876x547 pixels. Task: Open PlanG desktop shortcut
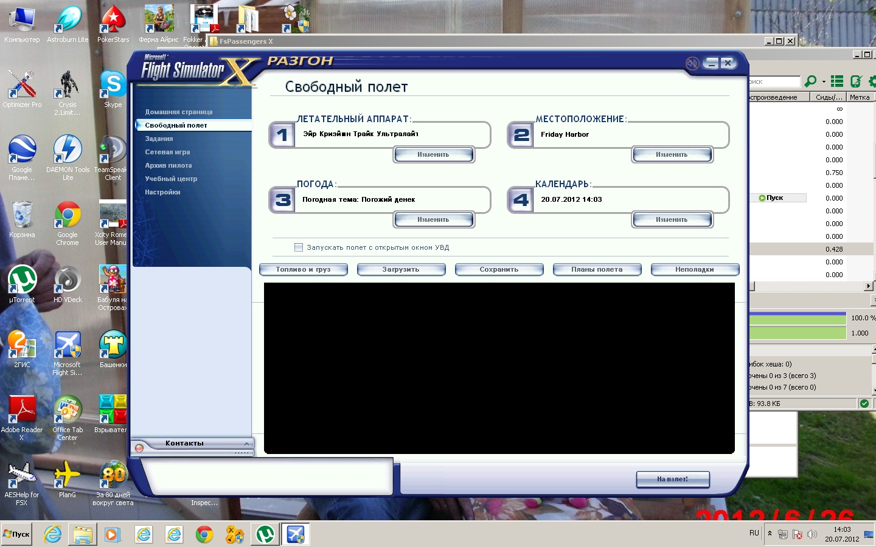tap(68, 480)
